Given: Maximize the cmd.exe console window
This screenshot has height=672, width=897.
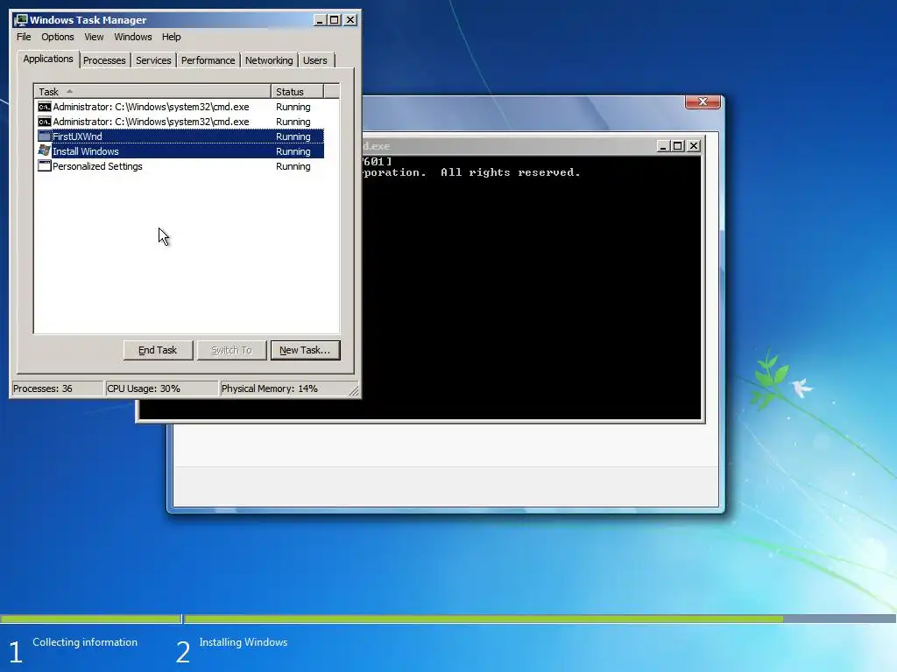Looking at the screenshot, I should pyautogui.click(x=678, y=146).
